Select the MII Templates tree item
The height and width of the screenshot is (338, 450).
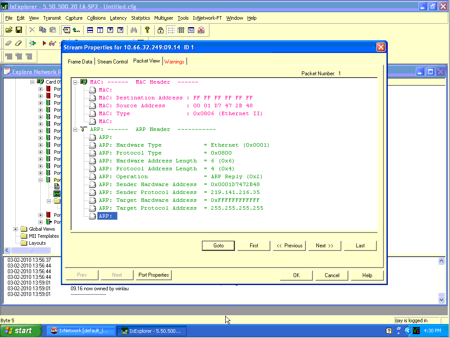point(44,236)
